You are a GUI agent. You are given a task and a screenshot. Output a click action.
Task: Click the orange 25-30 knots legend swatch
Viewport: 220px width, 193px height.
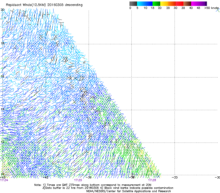pos(172,4)
